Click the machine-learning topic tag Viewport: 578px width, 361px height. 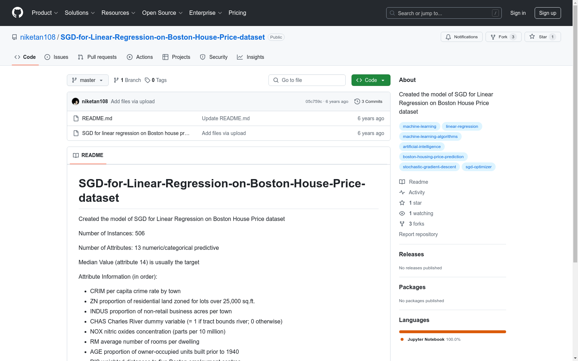[419, 126]
